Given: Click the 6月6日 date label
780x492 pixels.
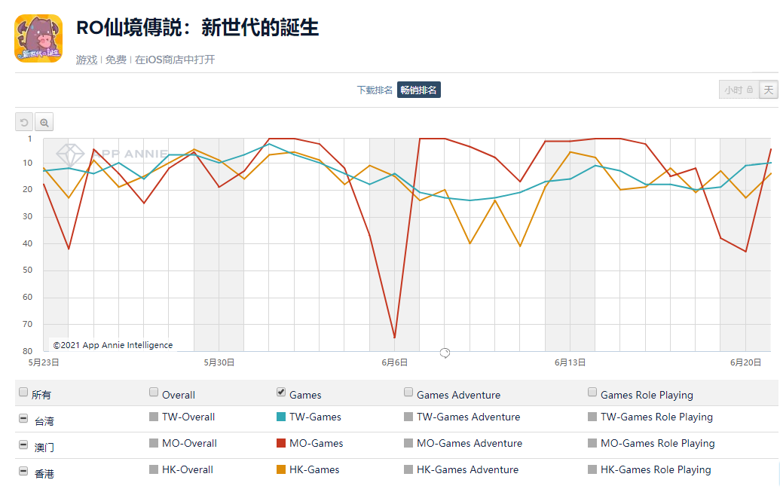Looking at the screenshot, I should point(394,362).
